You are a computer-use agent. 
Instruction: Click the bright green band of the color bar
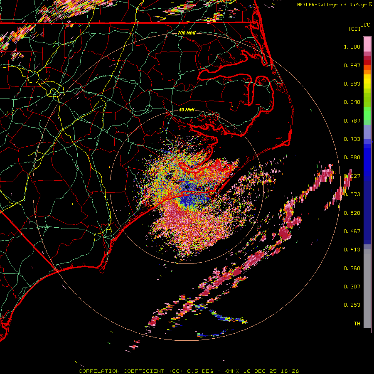coord(367,113)
